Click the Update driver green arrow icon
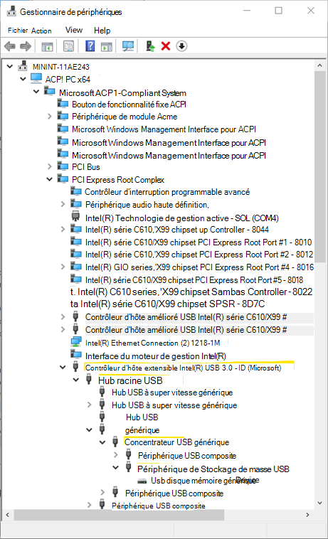 click(150, 46)
